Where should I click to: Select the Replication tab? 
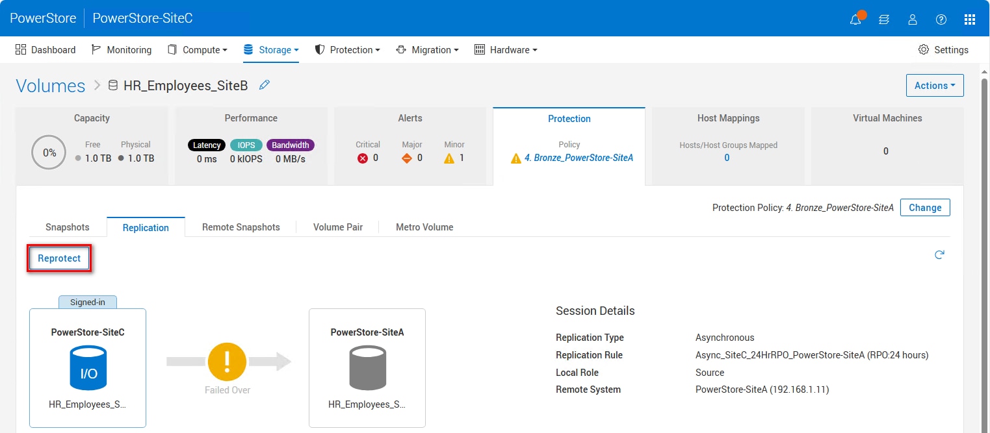(x=146, y=227)
